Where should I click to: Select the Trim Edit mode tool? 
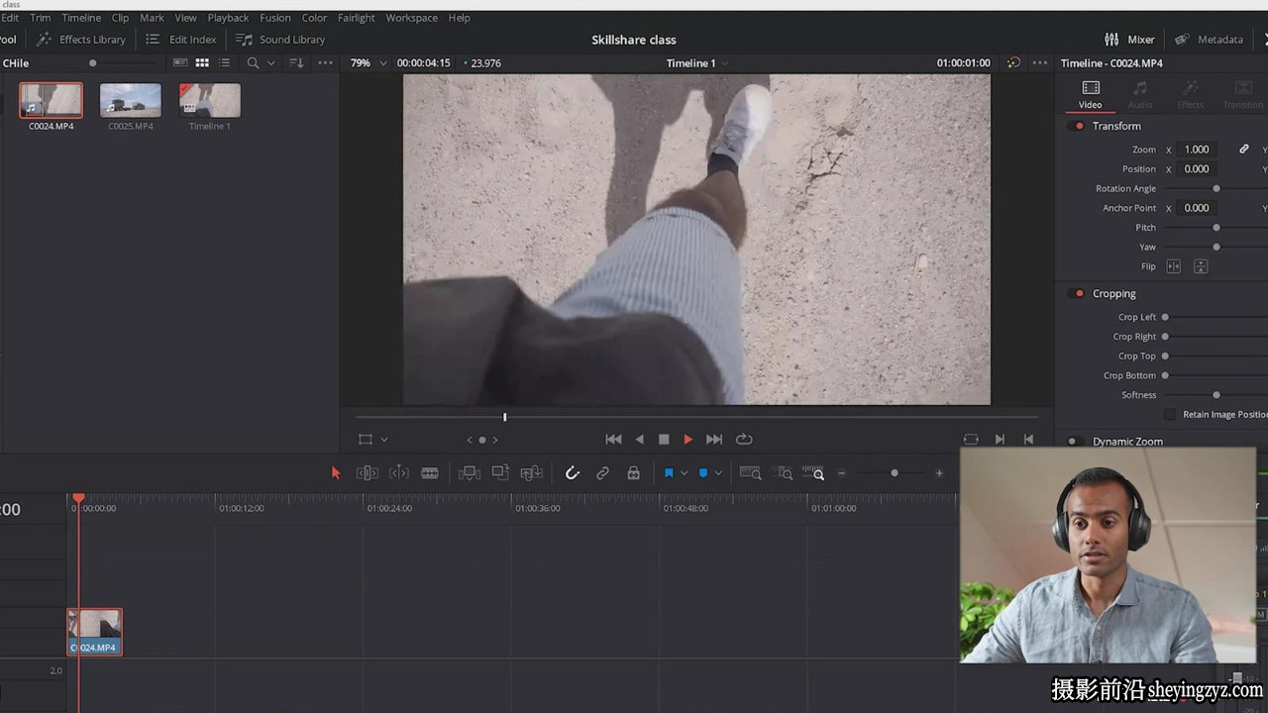coord(368,473)
